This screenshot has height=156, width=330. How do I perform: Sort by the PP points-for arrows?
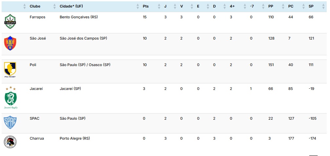[x=283, y=6]
